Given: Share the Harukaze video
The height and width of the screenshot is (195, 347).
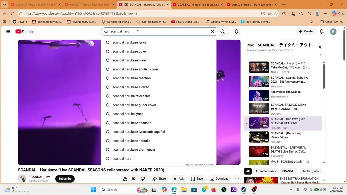Looking at the screenshot, I should [x=159, y=179].
